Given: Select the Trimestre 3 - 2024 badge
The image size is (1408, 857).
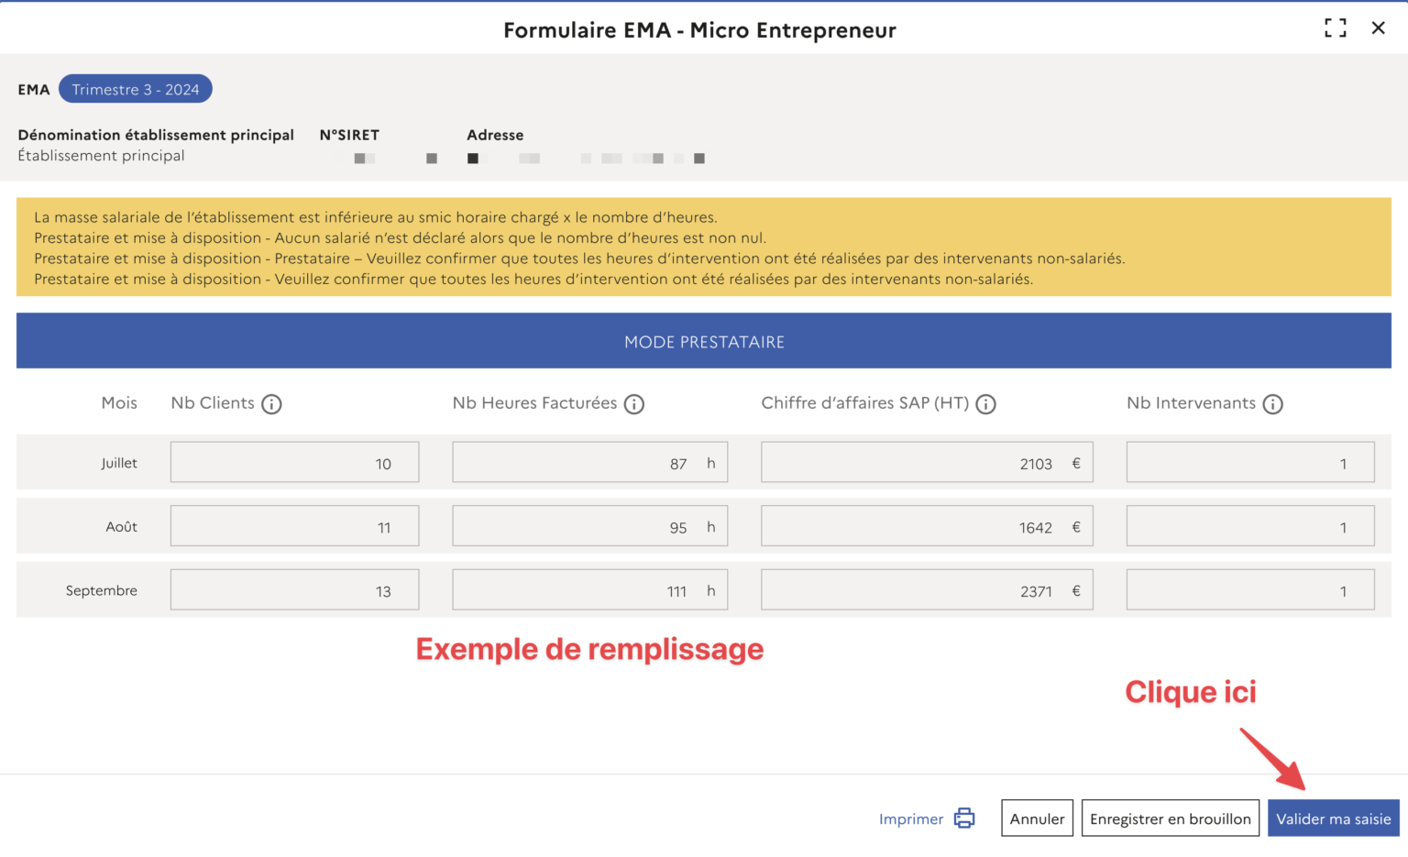Looking at the screenshot, I should 135,89.
